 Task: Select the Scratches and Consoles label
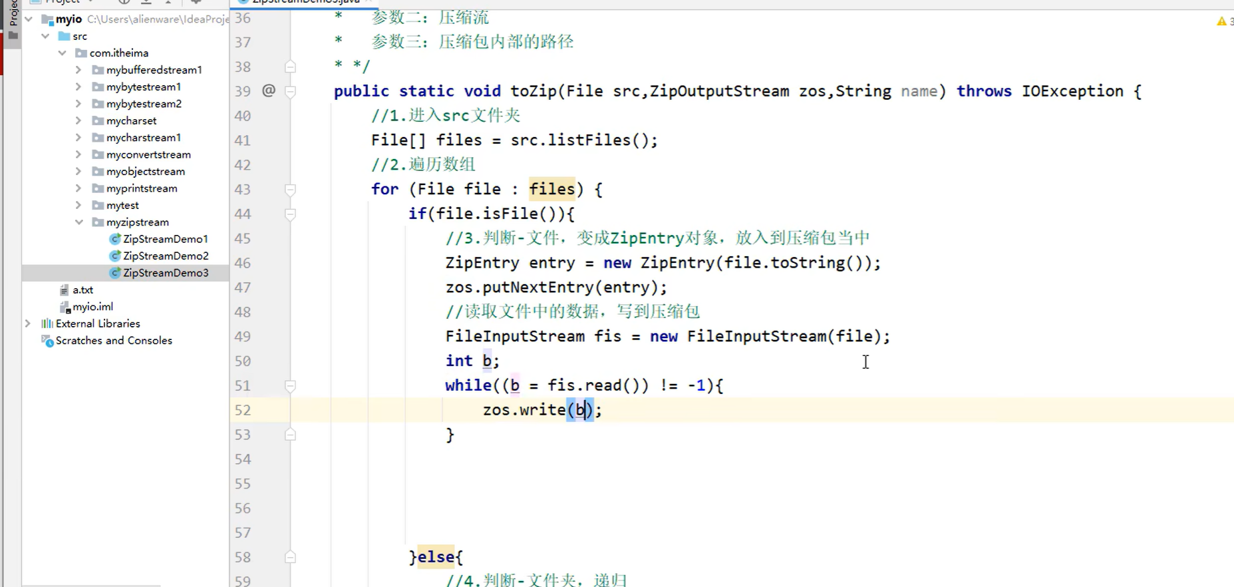(x=114, y=341)
